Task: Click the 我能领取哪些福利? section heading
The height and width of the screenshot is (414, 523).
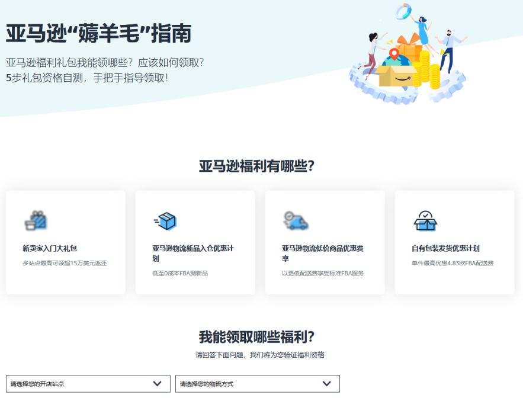Action: coord(257,337)
